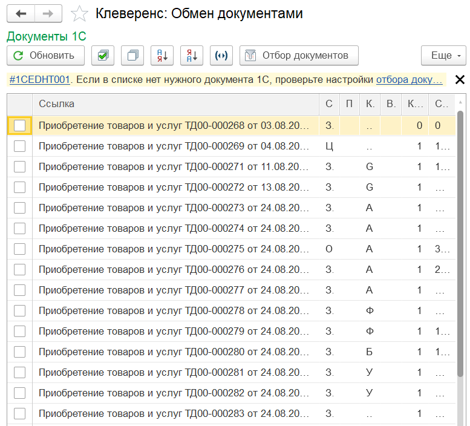Click the С status column header
This screenshot has height=426, width=470.
pyautogui.click(x=329, y=104)
